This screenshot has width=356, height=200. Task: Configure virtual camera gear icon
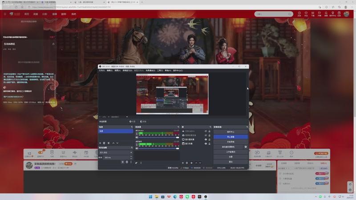point(246,147)
